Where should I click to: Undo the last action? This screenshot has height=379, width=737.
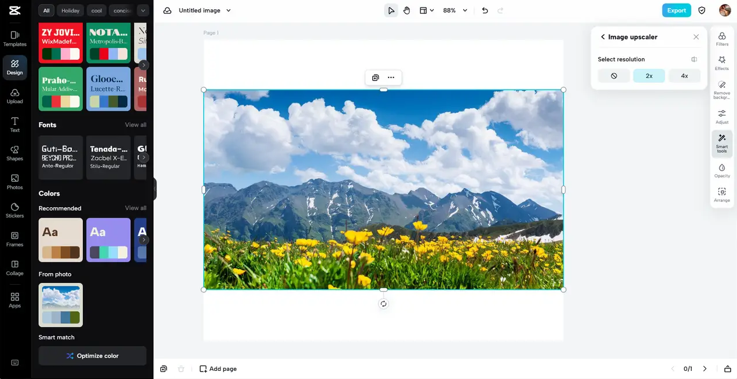coord(485,10)
